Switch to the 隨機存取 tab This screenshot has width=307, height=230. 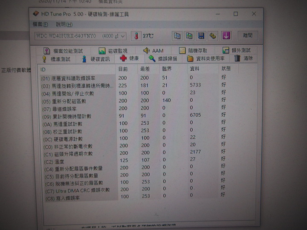[193, 50]
